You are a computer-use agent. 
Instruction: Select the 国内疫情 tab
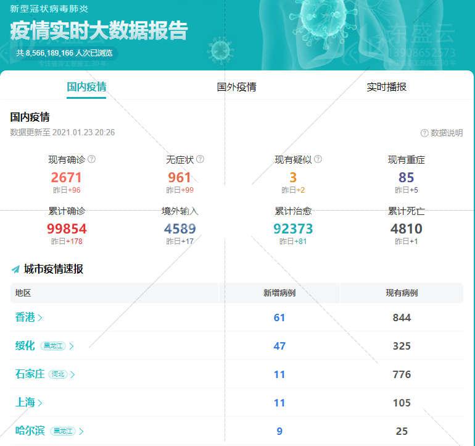pos(86,87)
